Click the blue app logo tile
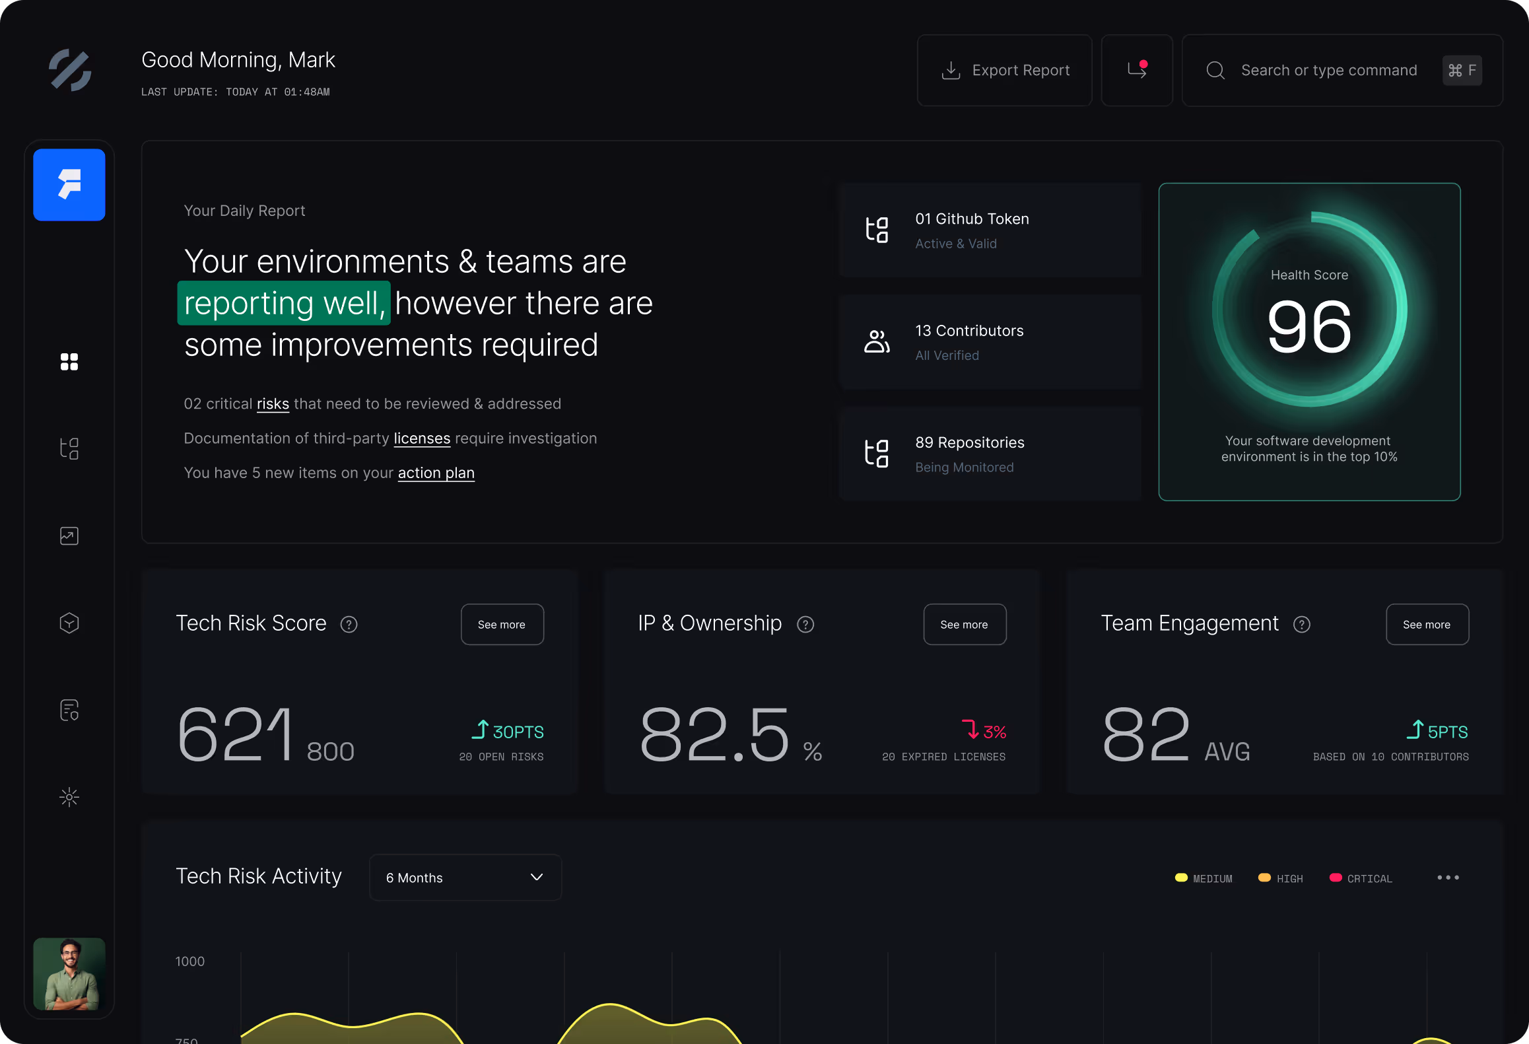 (69, 185)
